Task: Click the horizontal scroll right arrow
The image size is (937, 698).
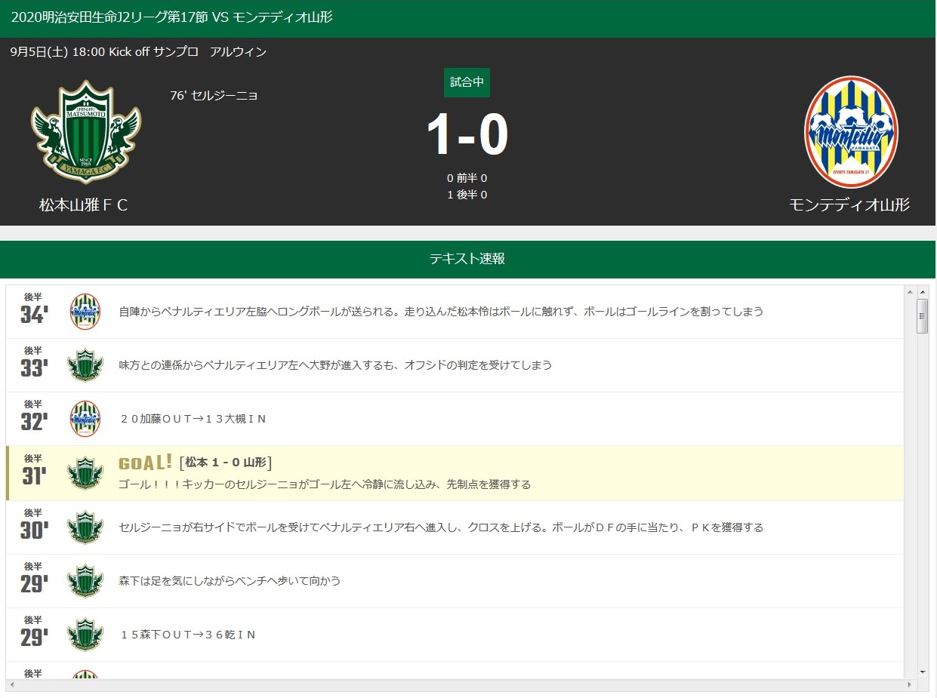Action: point(911,685)
